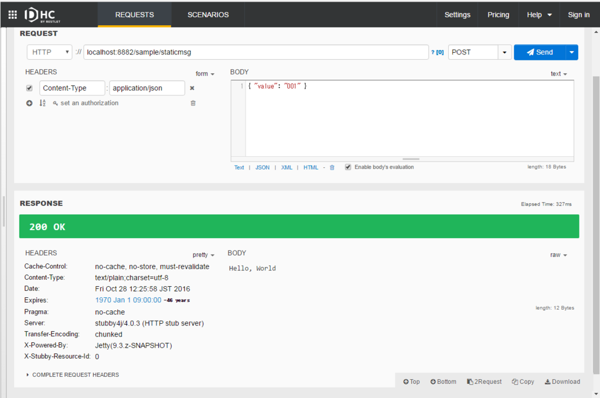600x398 pixels.
Task: Clear request body with trash icon
Action: coord(332,167)
